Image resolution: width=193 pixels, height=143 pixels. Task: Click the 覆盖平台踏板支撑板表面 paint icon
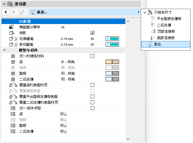point(13,97)
